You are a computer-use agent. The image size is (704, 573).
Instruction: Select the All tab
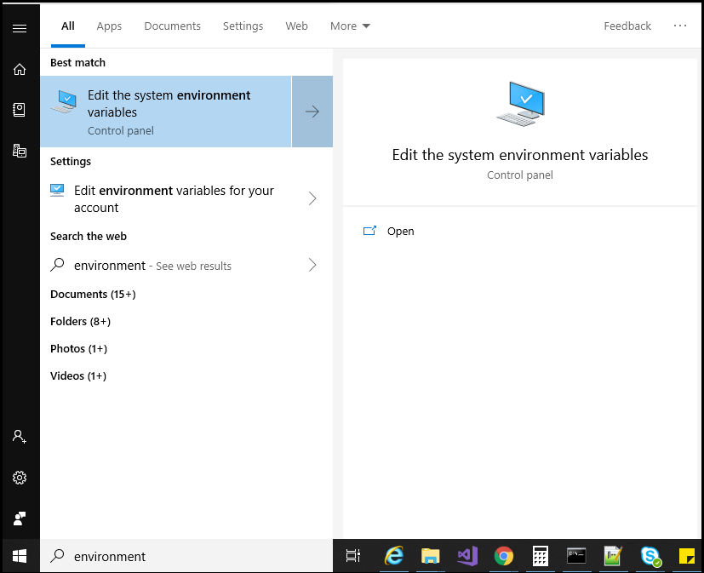click(68, 26)
